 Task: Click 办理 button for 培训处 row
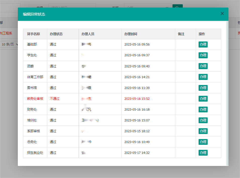point(203,120)
